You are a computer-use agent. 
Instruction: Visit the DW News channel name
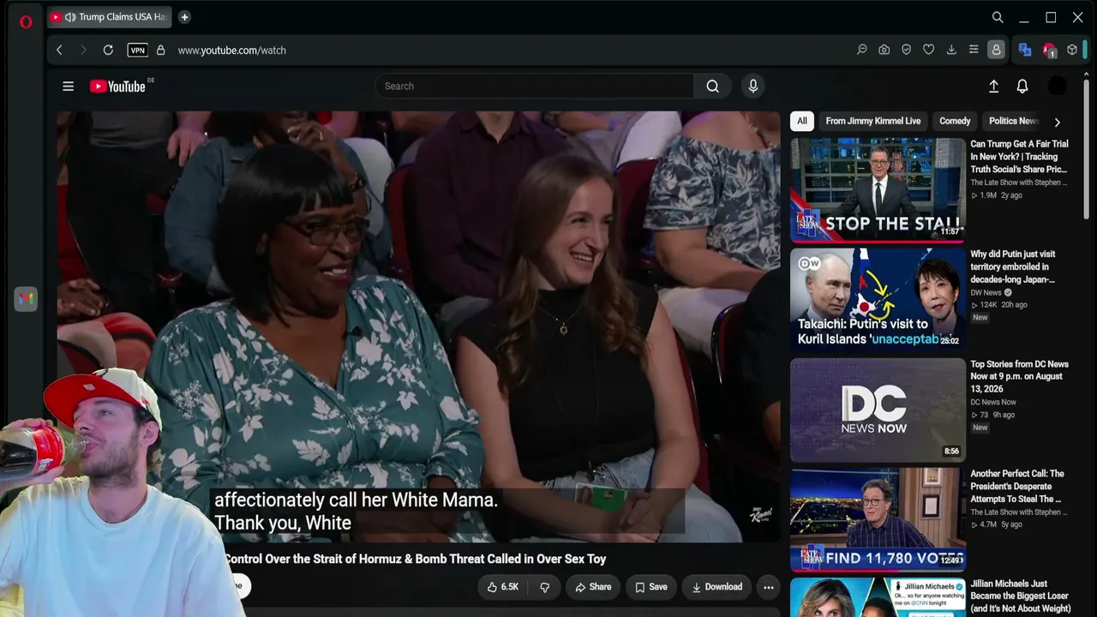986,292
